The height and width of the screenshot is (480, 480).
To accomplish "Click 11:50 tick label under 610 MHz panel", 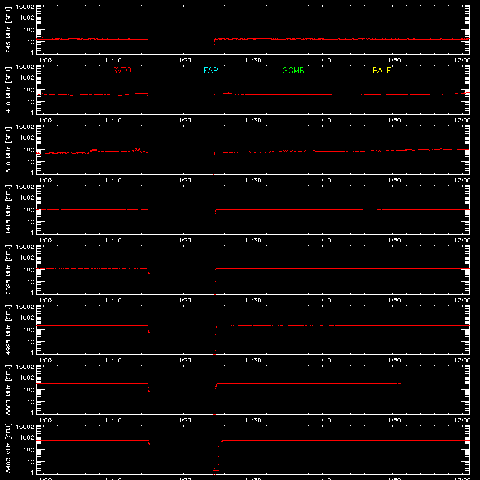I will pyautogui.click(x=392, y=181).
